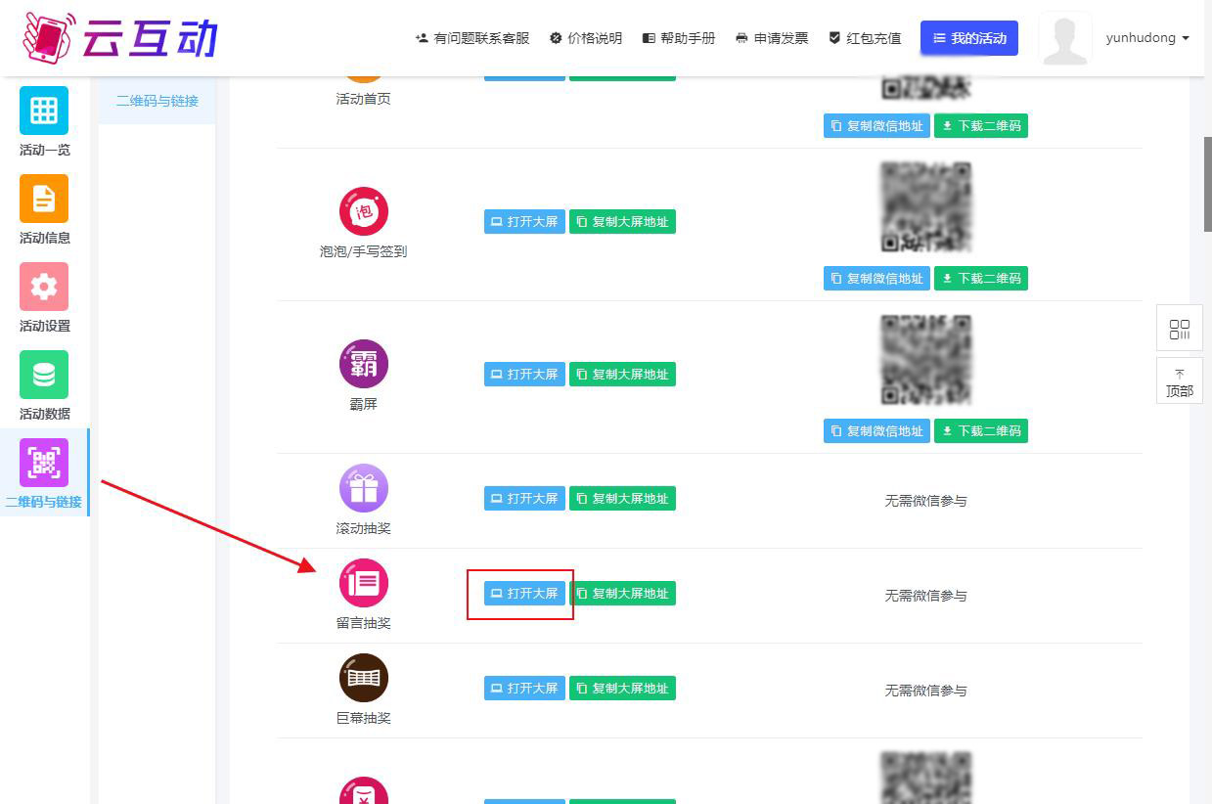This screenshot has width=1212, height=804.
Task: Open big screen for 泡泡/手写签到
Action: point(524,222)
